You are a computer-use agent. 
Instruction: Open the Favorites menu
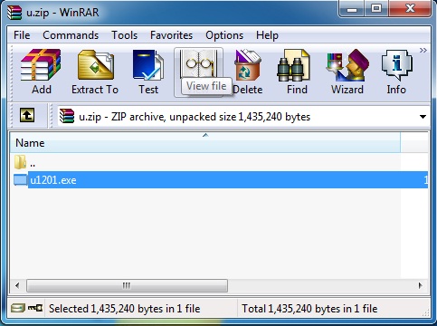[171, 35]
